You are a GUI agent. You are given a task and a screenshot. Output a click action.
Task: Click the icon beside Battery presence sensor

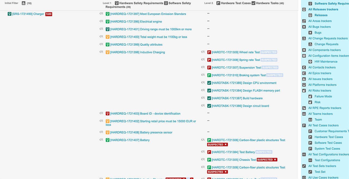107,132
